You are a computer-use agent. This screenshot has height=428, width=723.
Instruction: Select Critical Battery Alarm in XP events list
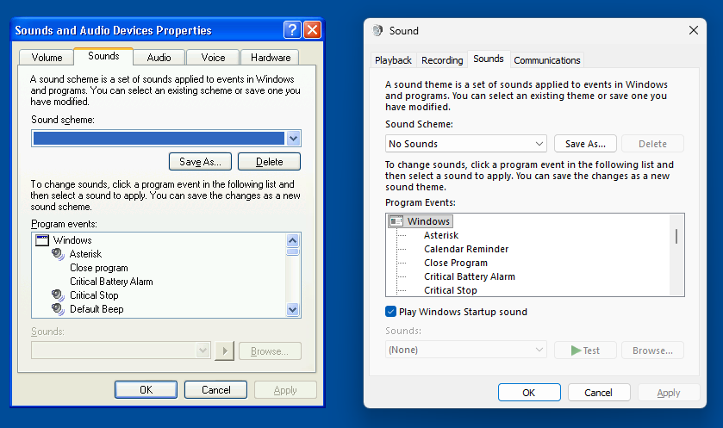click(x=111, y=282)
